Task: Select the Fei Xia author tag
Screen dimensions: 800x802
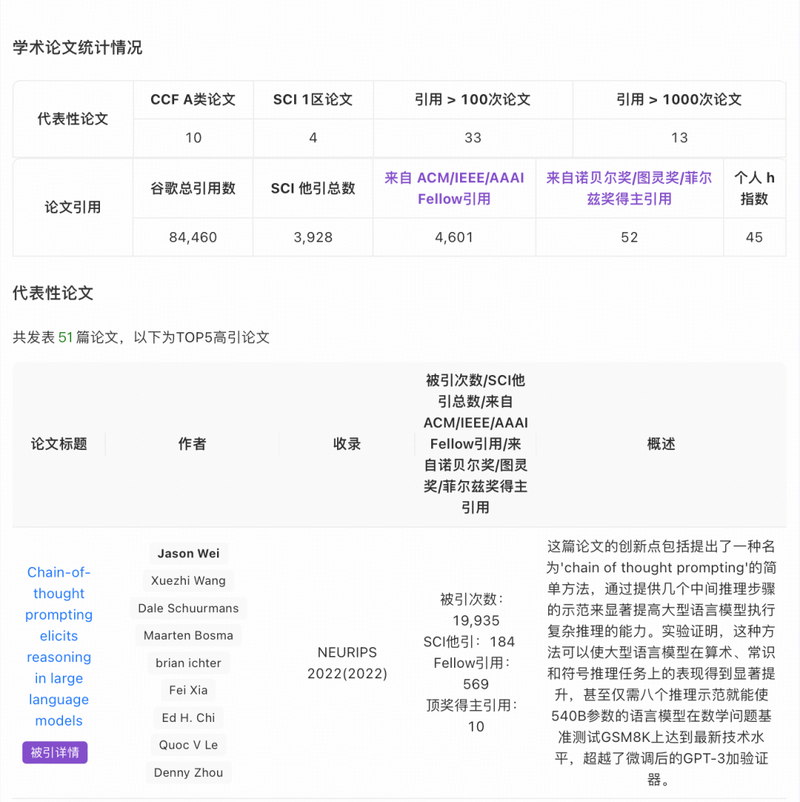Action: (188, 690)
